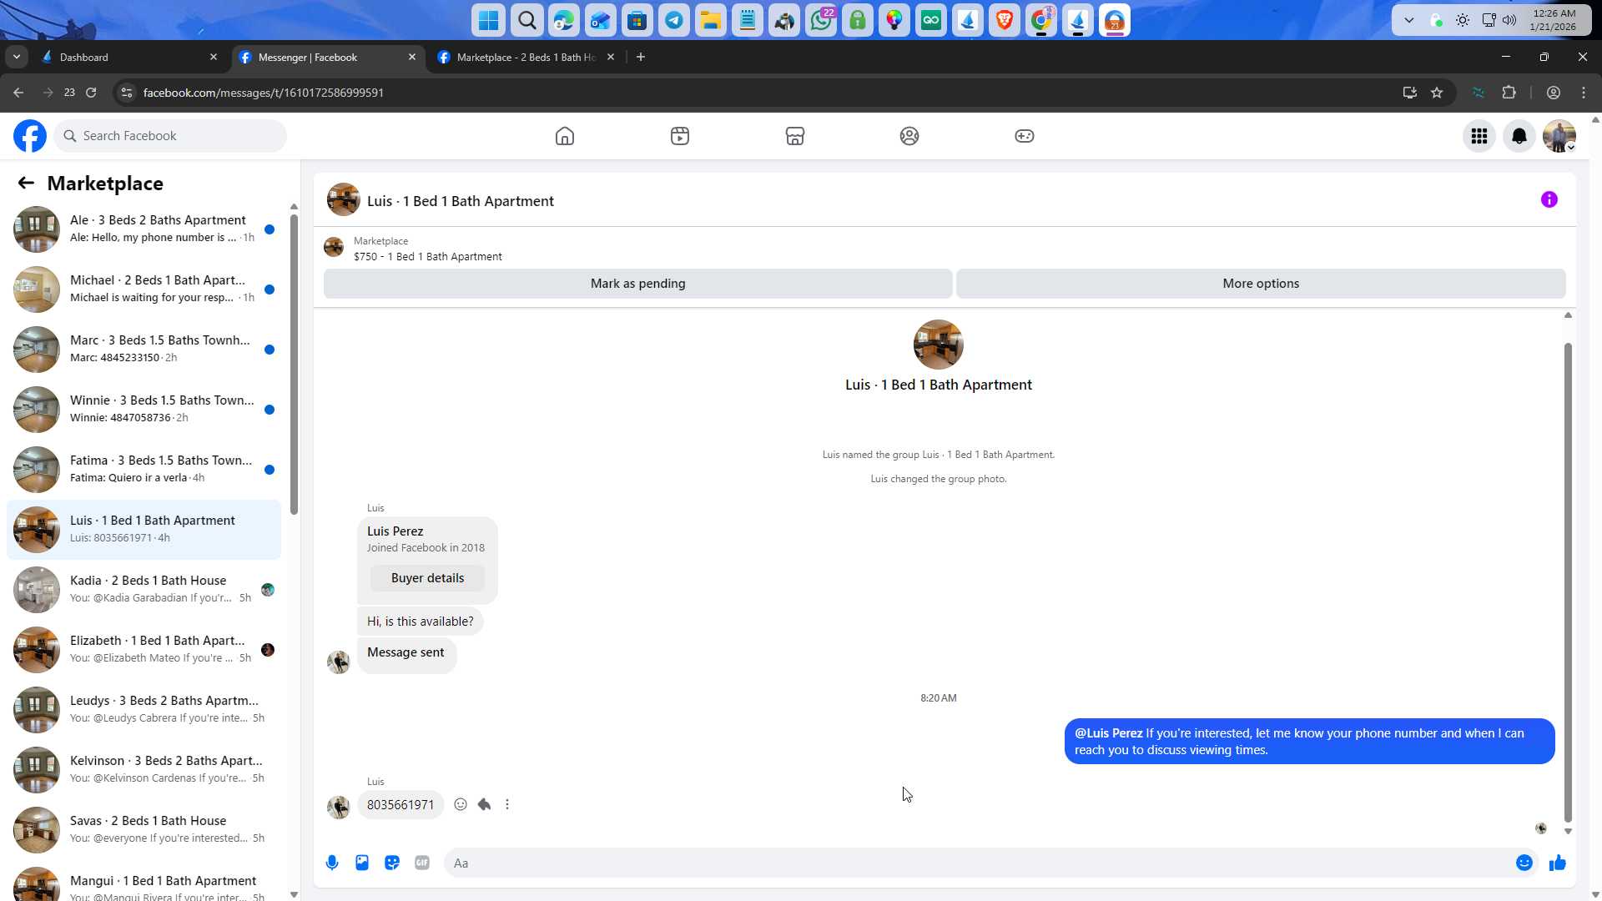Expand the system tray hidden icons chevron

(x=1409, y=20)
